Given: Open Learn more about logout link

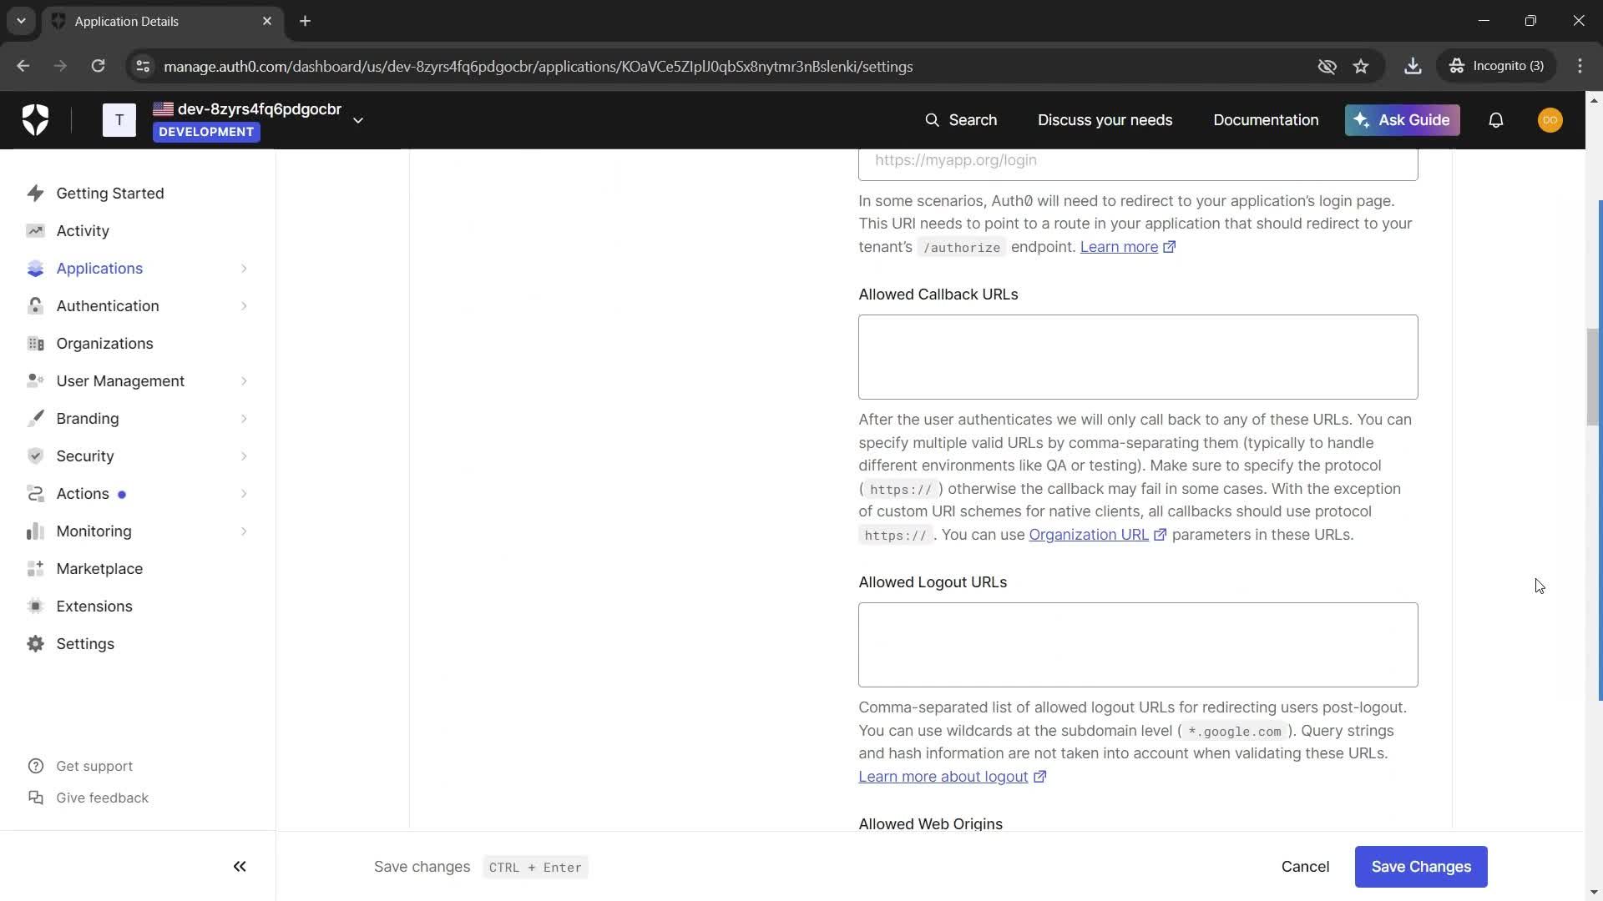Looking at the screenshot, I should [x=952, y=777].
